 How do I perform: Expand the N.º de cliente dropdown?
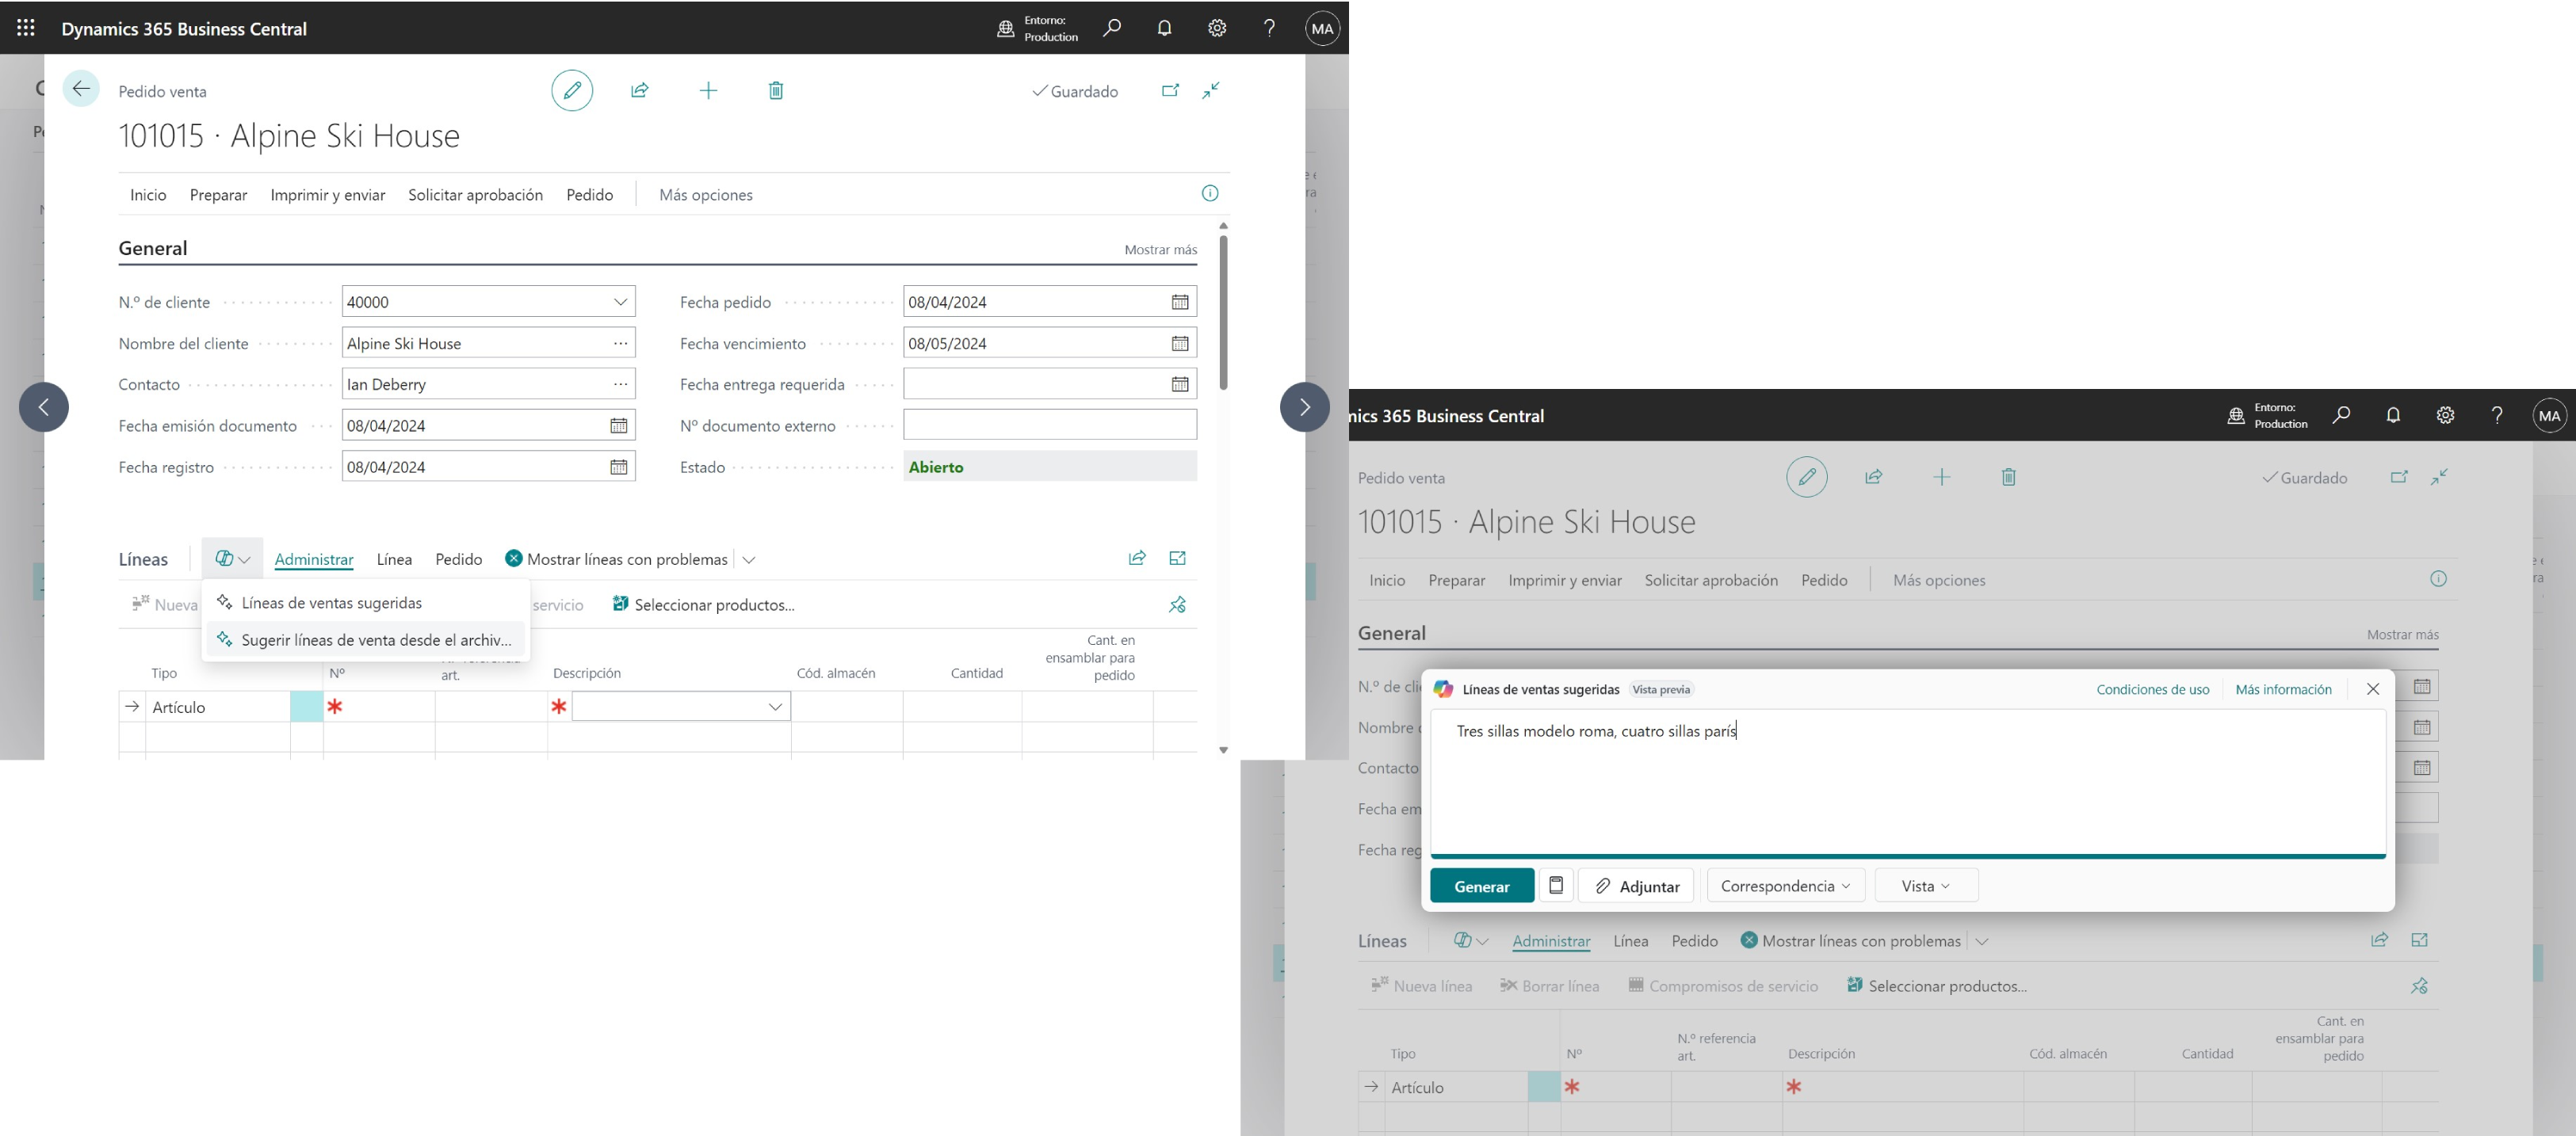620,302
